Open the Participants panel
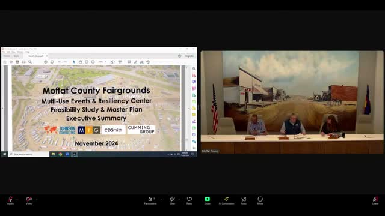This screenshot has height=216, width=385. click(150, 200)
